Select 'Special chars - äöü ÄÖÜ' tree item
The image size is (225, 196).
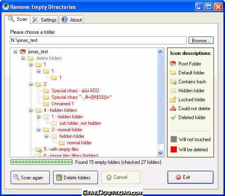pyautogui.click(x=75, y=91)
